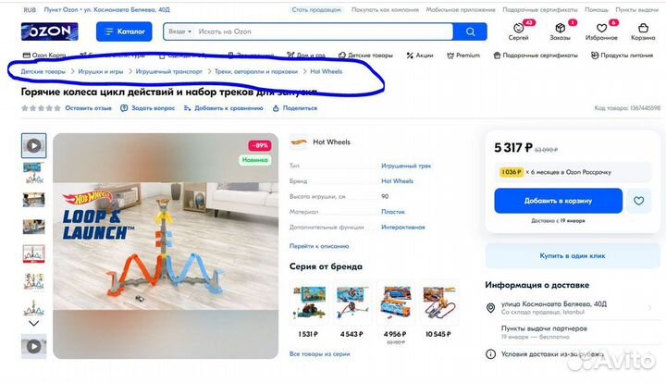Click the Добавить в корзину button
This screenshot has width=666, height=383.
coord(558,201)
